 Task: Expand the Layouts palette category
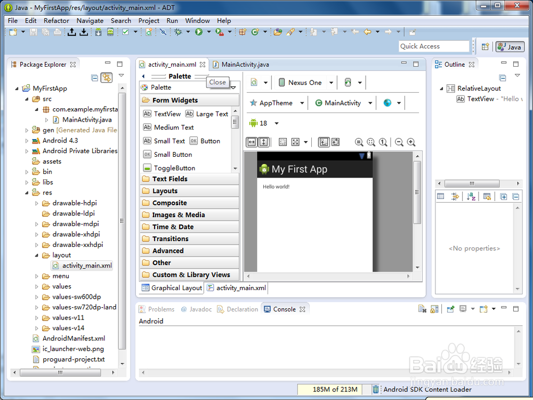[189, 191]
